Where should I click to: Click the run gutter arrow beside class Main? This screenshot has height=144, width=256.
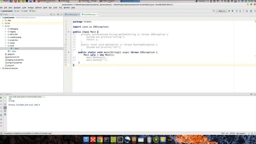[69, 32]
